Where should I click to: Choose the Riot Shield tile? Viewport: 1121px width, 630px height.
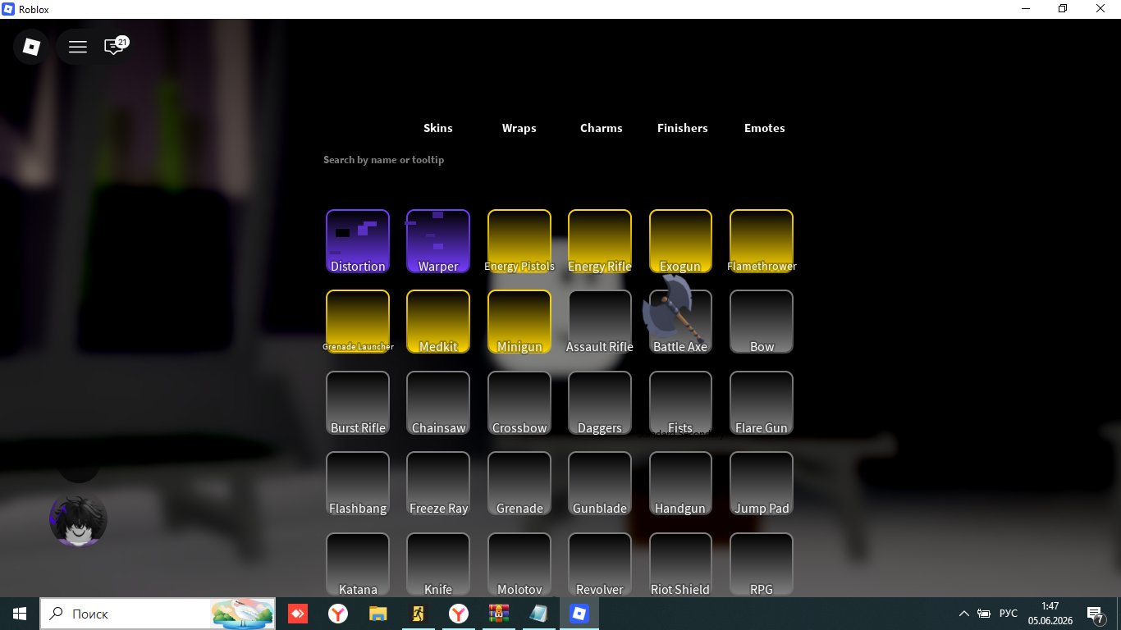click(680, 564)
